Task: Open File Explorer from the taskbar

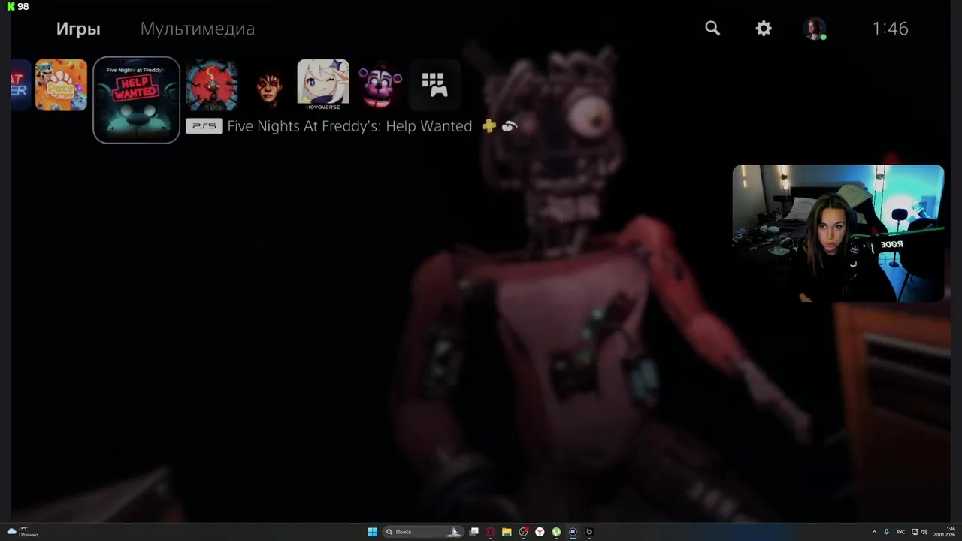Action: [x=507, y=532]
